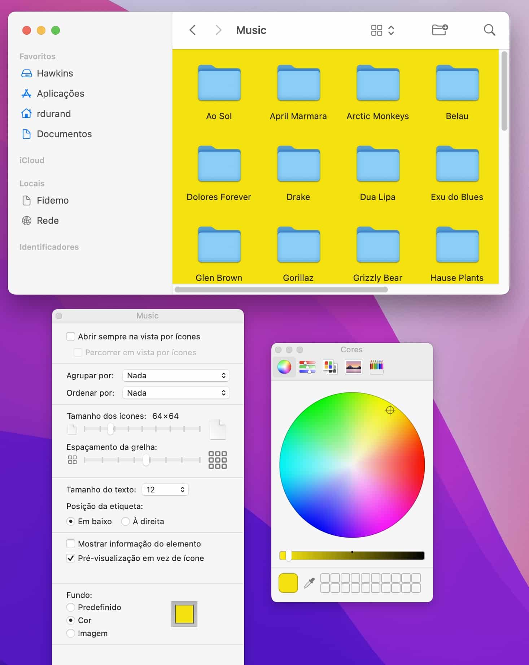Click the brightness slider in Cores

click(x=352, y=555)
